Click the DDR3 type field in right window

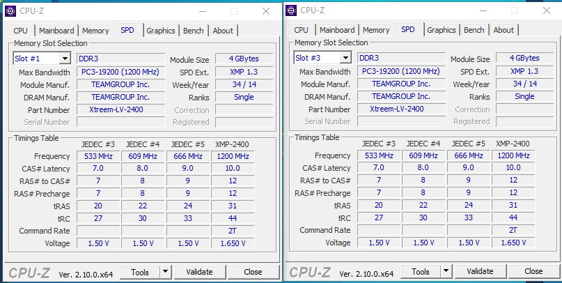pos(401,58)
